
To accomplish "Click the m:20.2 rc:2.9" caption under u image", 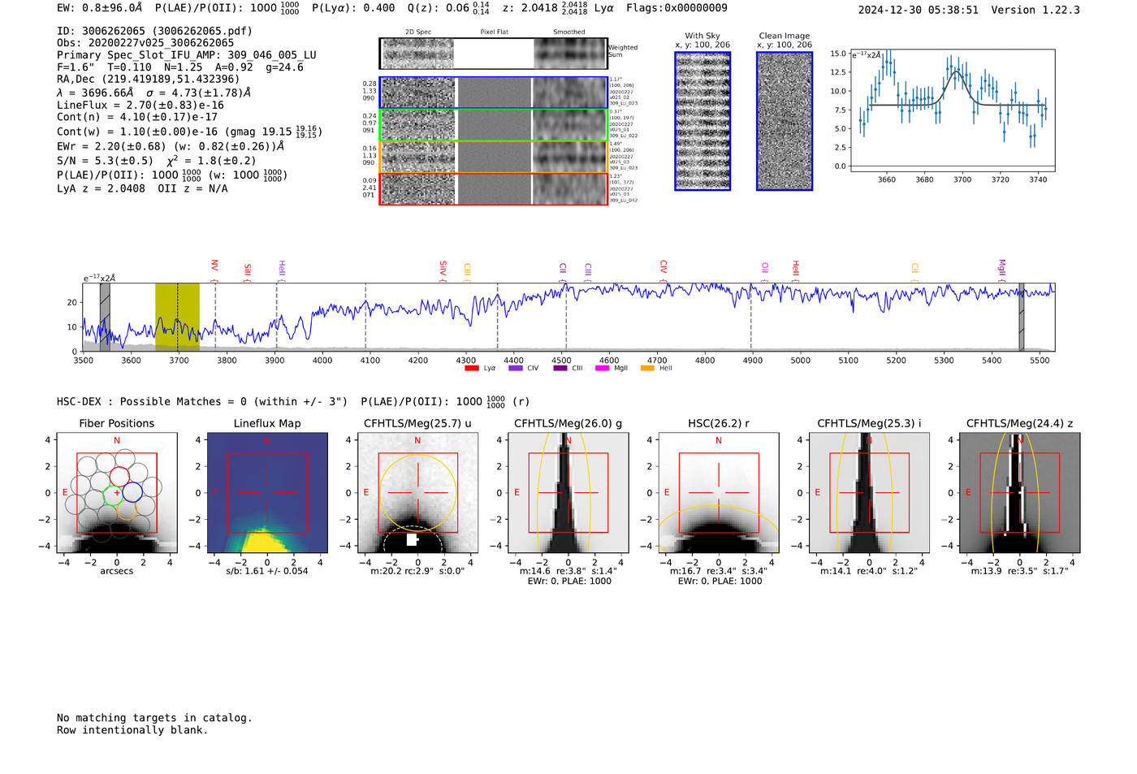I will pyautogui.click(x=417, y=571).
